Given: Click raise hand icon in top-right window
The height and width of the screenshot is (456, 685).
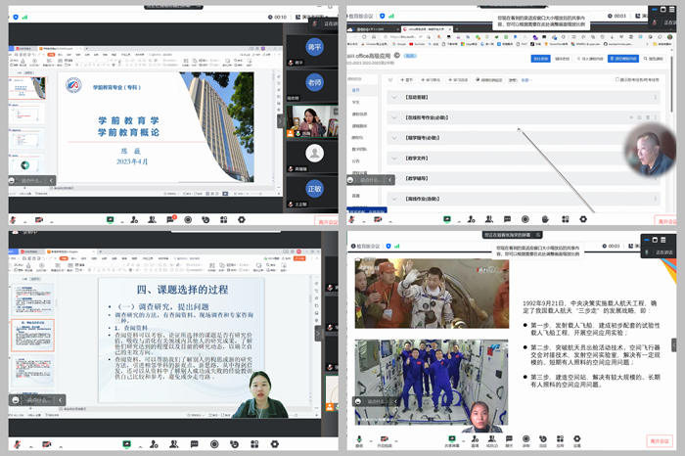Looking at the screenshot, I should (545, 219).
